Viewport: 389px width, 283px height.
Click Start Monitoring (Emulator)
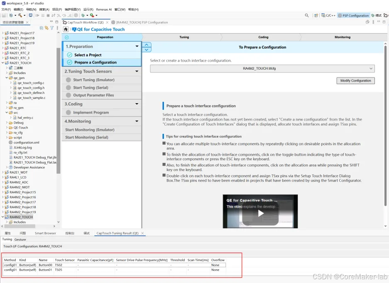pyautogui.click(x=102, y=130)
